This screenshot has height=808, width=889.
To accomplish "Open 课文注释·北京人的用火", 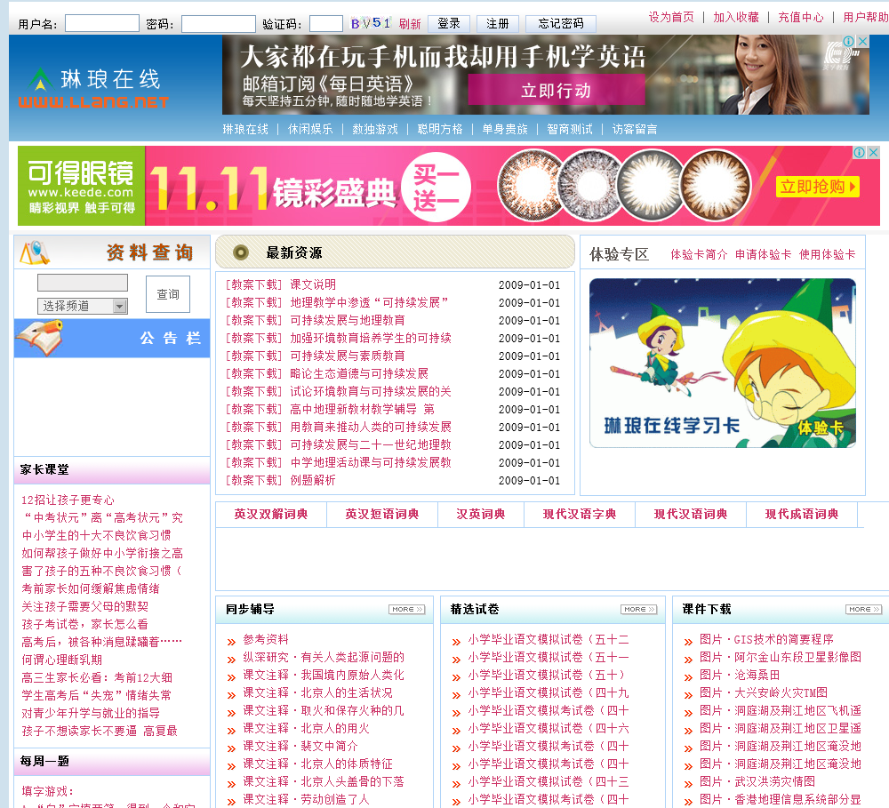I will coord(306,728).
